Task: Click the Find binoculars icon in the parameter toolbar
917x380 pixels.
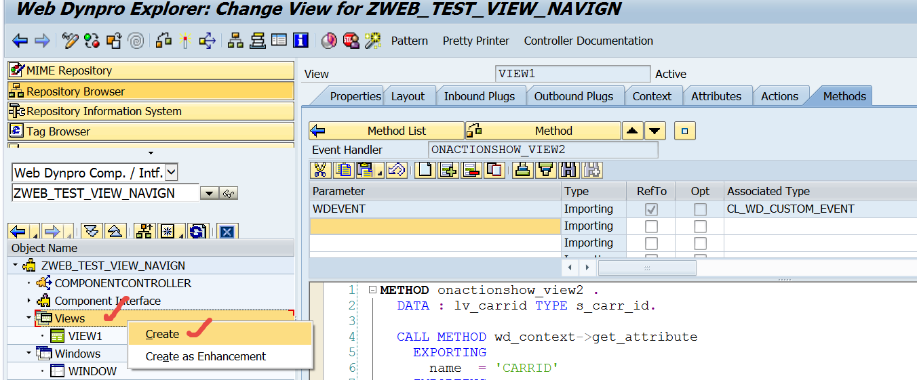Action: pyautogui.click(x=568, y=169)
